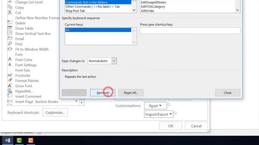Click the Font Color icon
The width and height of the screenshot is (259, 145).
click(x=10, y=60)
